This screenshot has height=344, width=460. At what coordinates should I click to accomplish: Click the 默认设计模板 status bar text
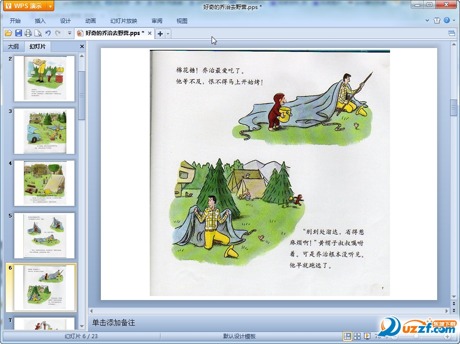[239, 336]
